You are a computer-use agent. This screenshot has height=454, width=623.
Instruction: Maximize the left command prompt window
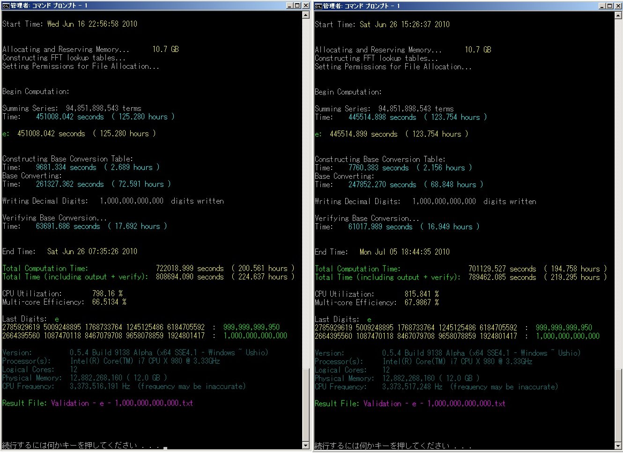[297, 6]
